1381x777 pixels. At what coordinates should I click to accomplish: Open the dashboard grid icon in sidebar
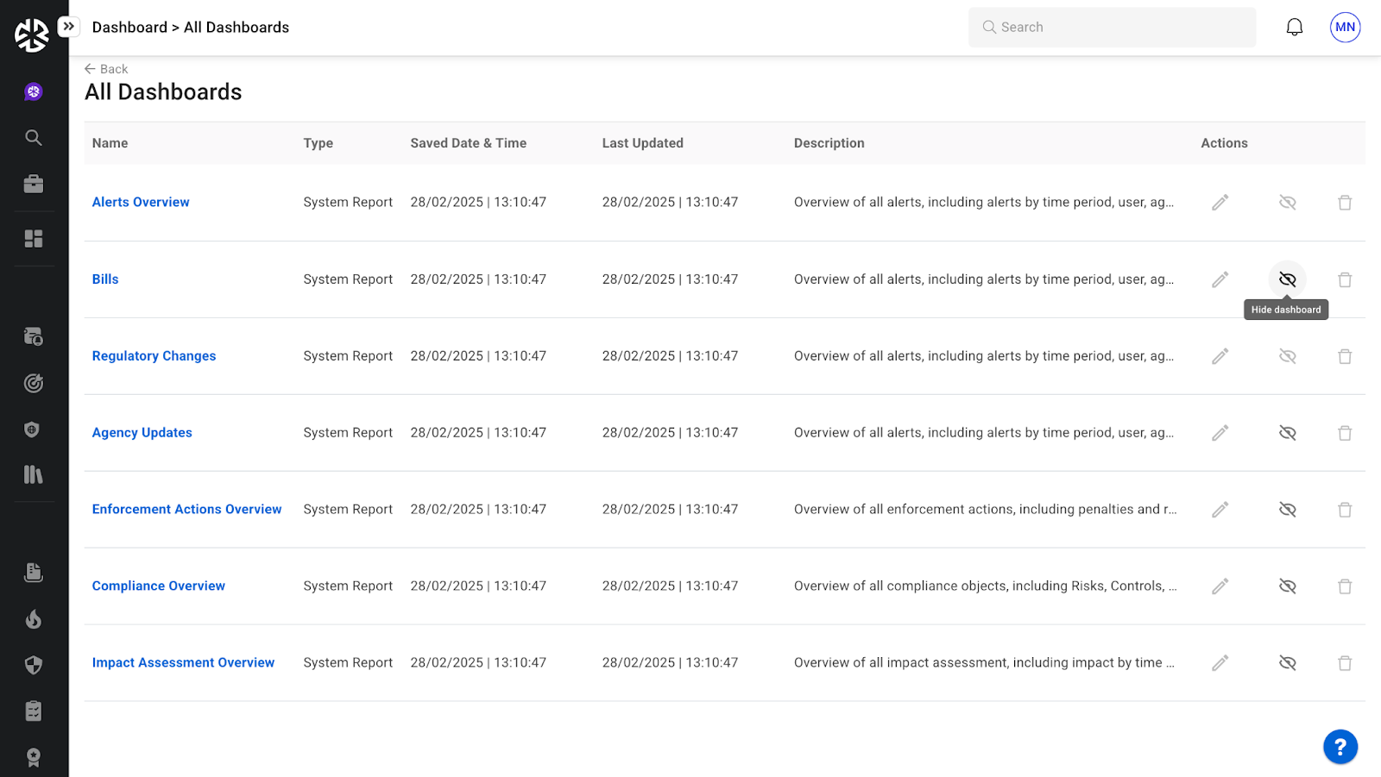click(x=34, y=239)
